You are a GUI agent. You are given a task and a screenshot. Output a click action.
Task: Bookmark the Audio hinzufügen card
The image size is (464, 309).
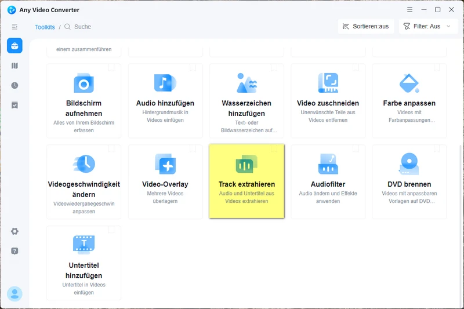(x=193, y=68)
